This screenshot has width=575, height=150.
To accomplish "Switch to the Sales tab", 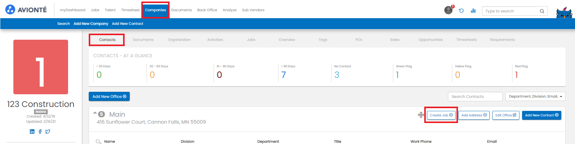I will tap(395, 40).
